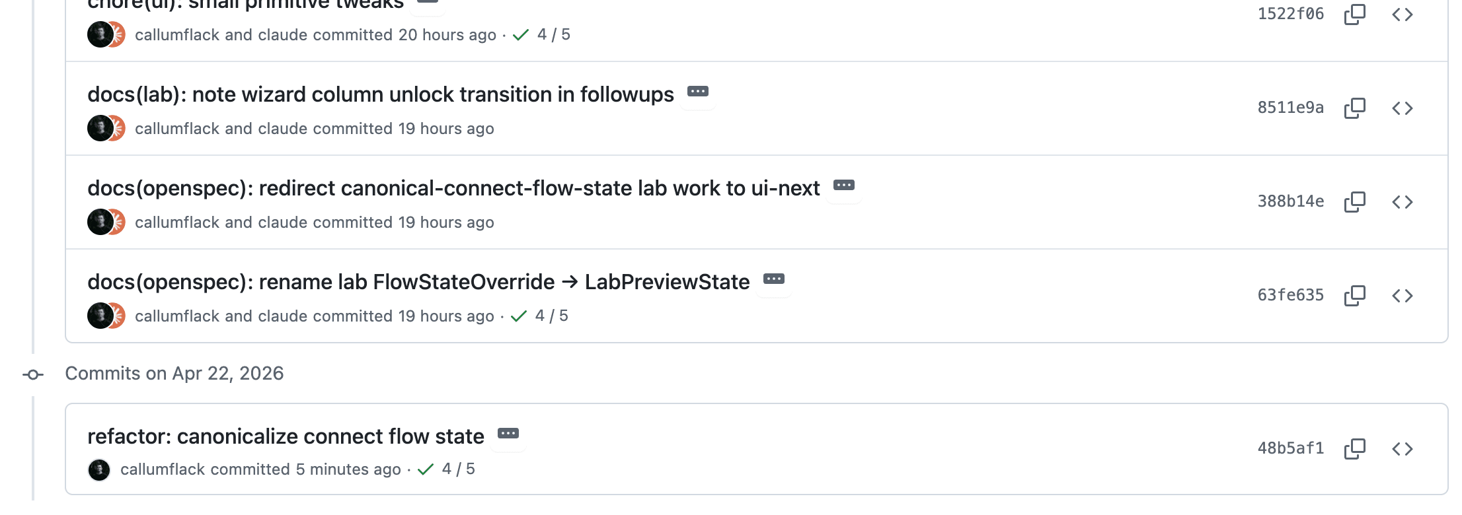Open the docs(lab) wizard column unlock commit

pyautogui.click(x=380, y=94)
